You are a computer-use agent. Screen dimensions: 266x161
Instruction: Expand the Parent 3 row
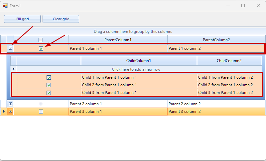click(x=10, y=112)
